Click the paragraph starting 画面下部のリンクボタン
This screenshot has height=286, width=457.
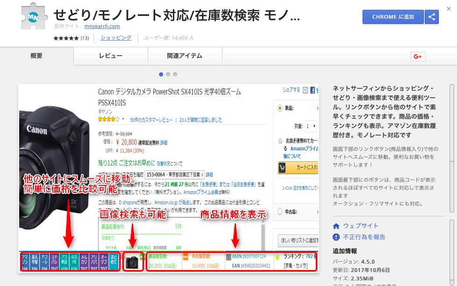click(x=386, y=157)
